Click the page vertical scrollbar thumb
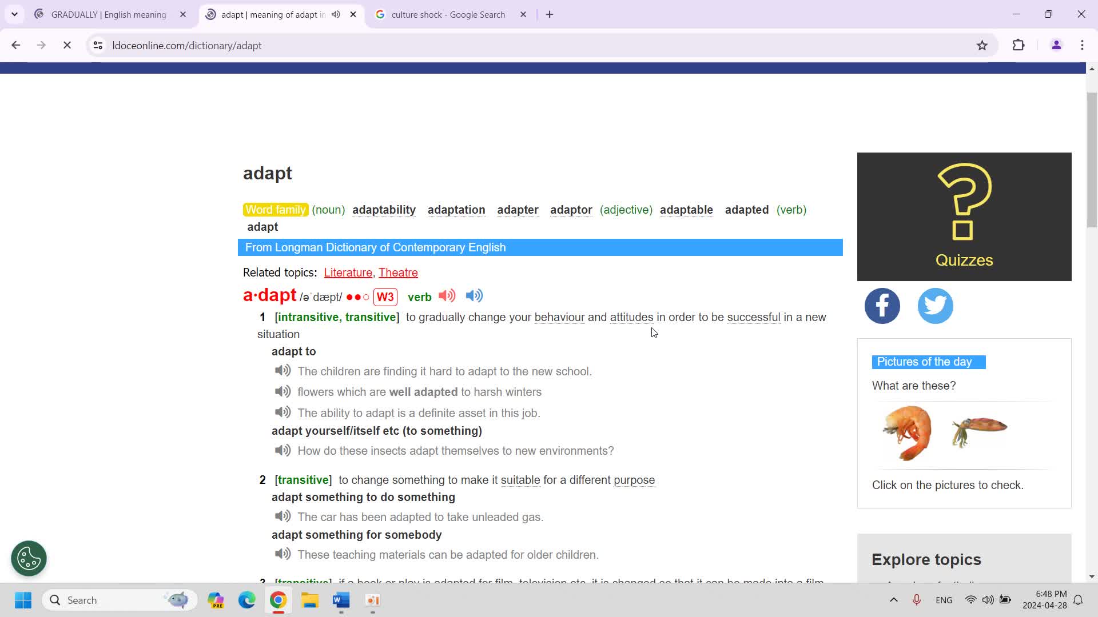This screenshot has height=617, width=1098. [1092, 160]
